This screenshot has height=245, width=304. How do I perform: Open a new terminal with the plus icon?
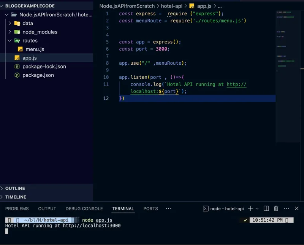[x=250, y=208]
